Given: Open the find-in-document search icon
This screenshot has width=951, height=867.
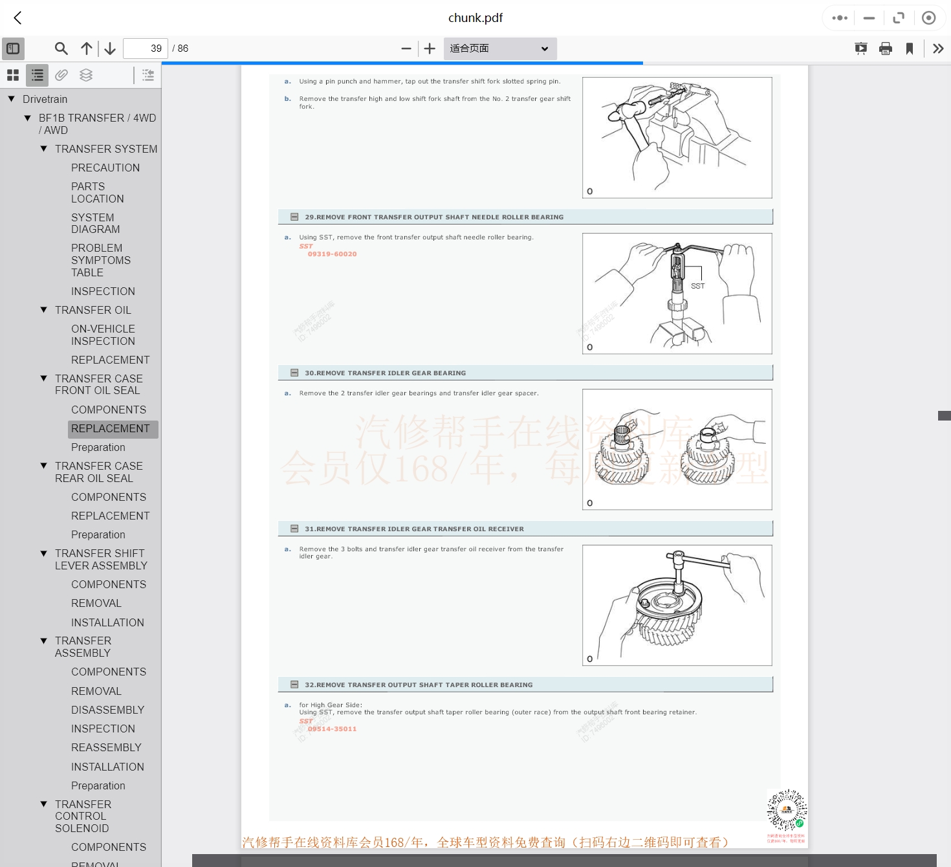Looking at the screenshot, I should point(61,49).
